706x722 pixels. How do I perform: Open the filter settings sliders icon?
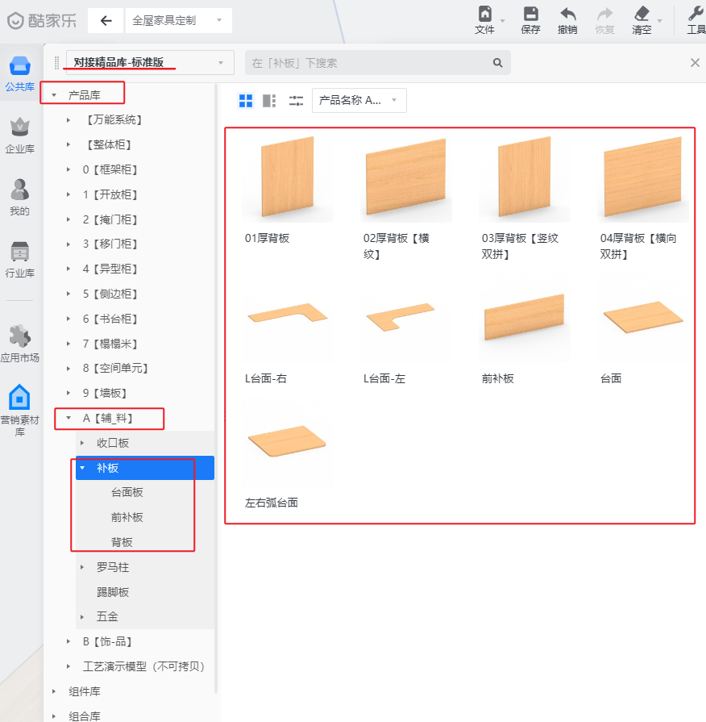296,101
